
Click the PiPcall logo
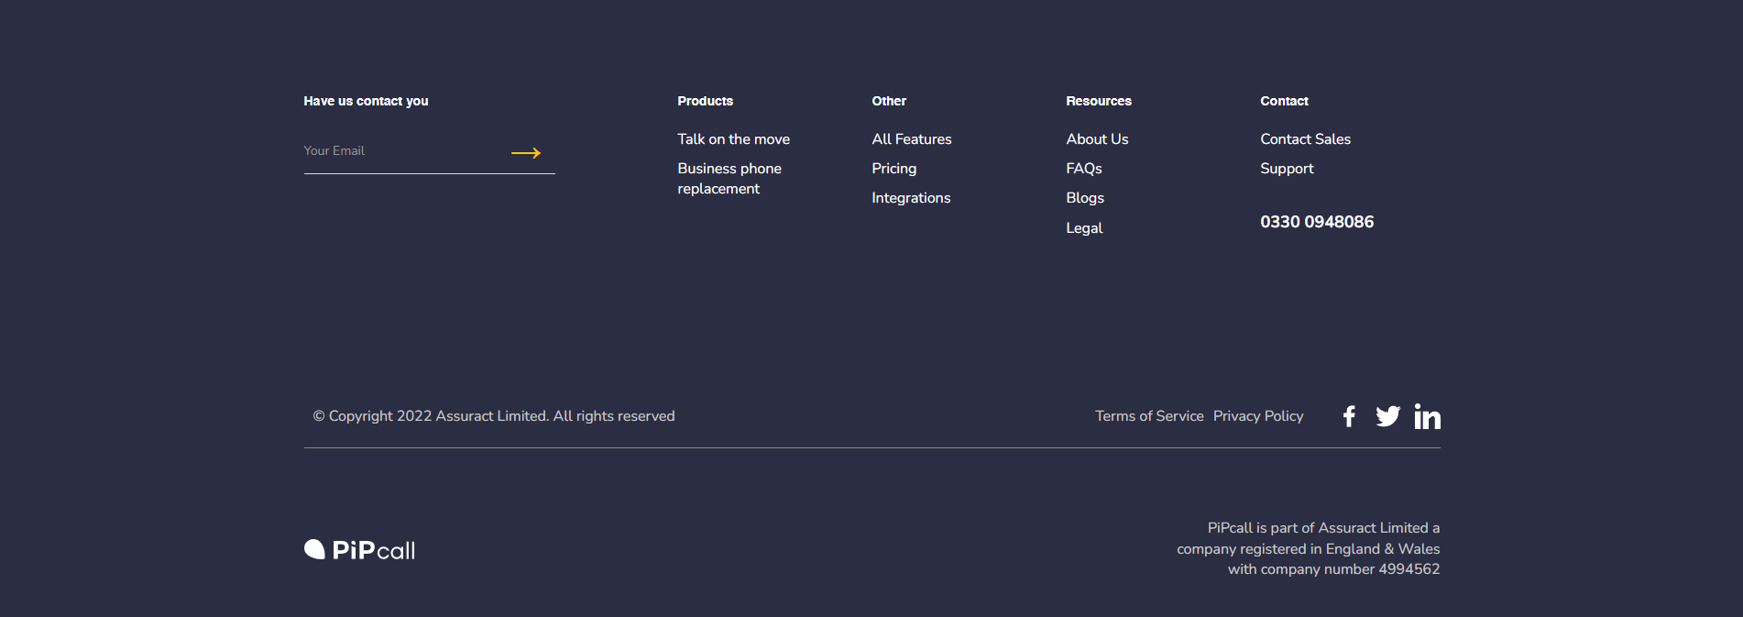click(360, 550)
